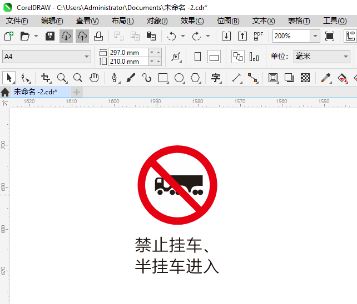
Task: Expand the Open recent dropdown arrow
Action: (36, 36)
